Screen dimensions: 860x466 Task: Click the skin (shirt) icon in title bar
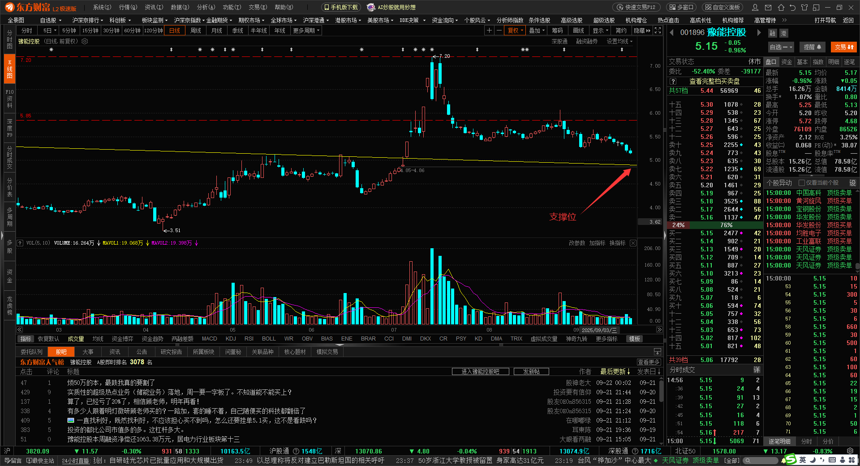coord(804,8)
